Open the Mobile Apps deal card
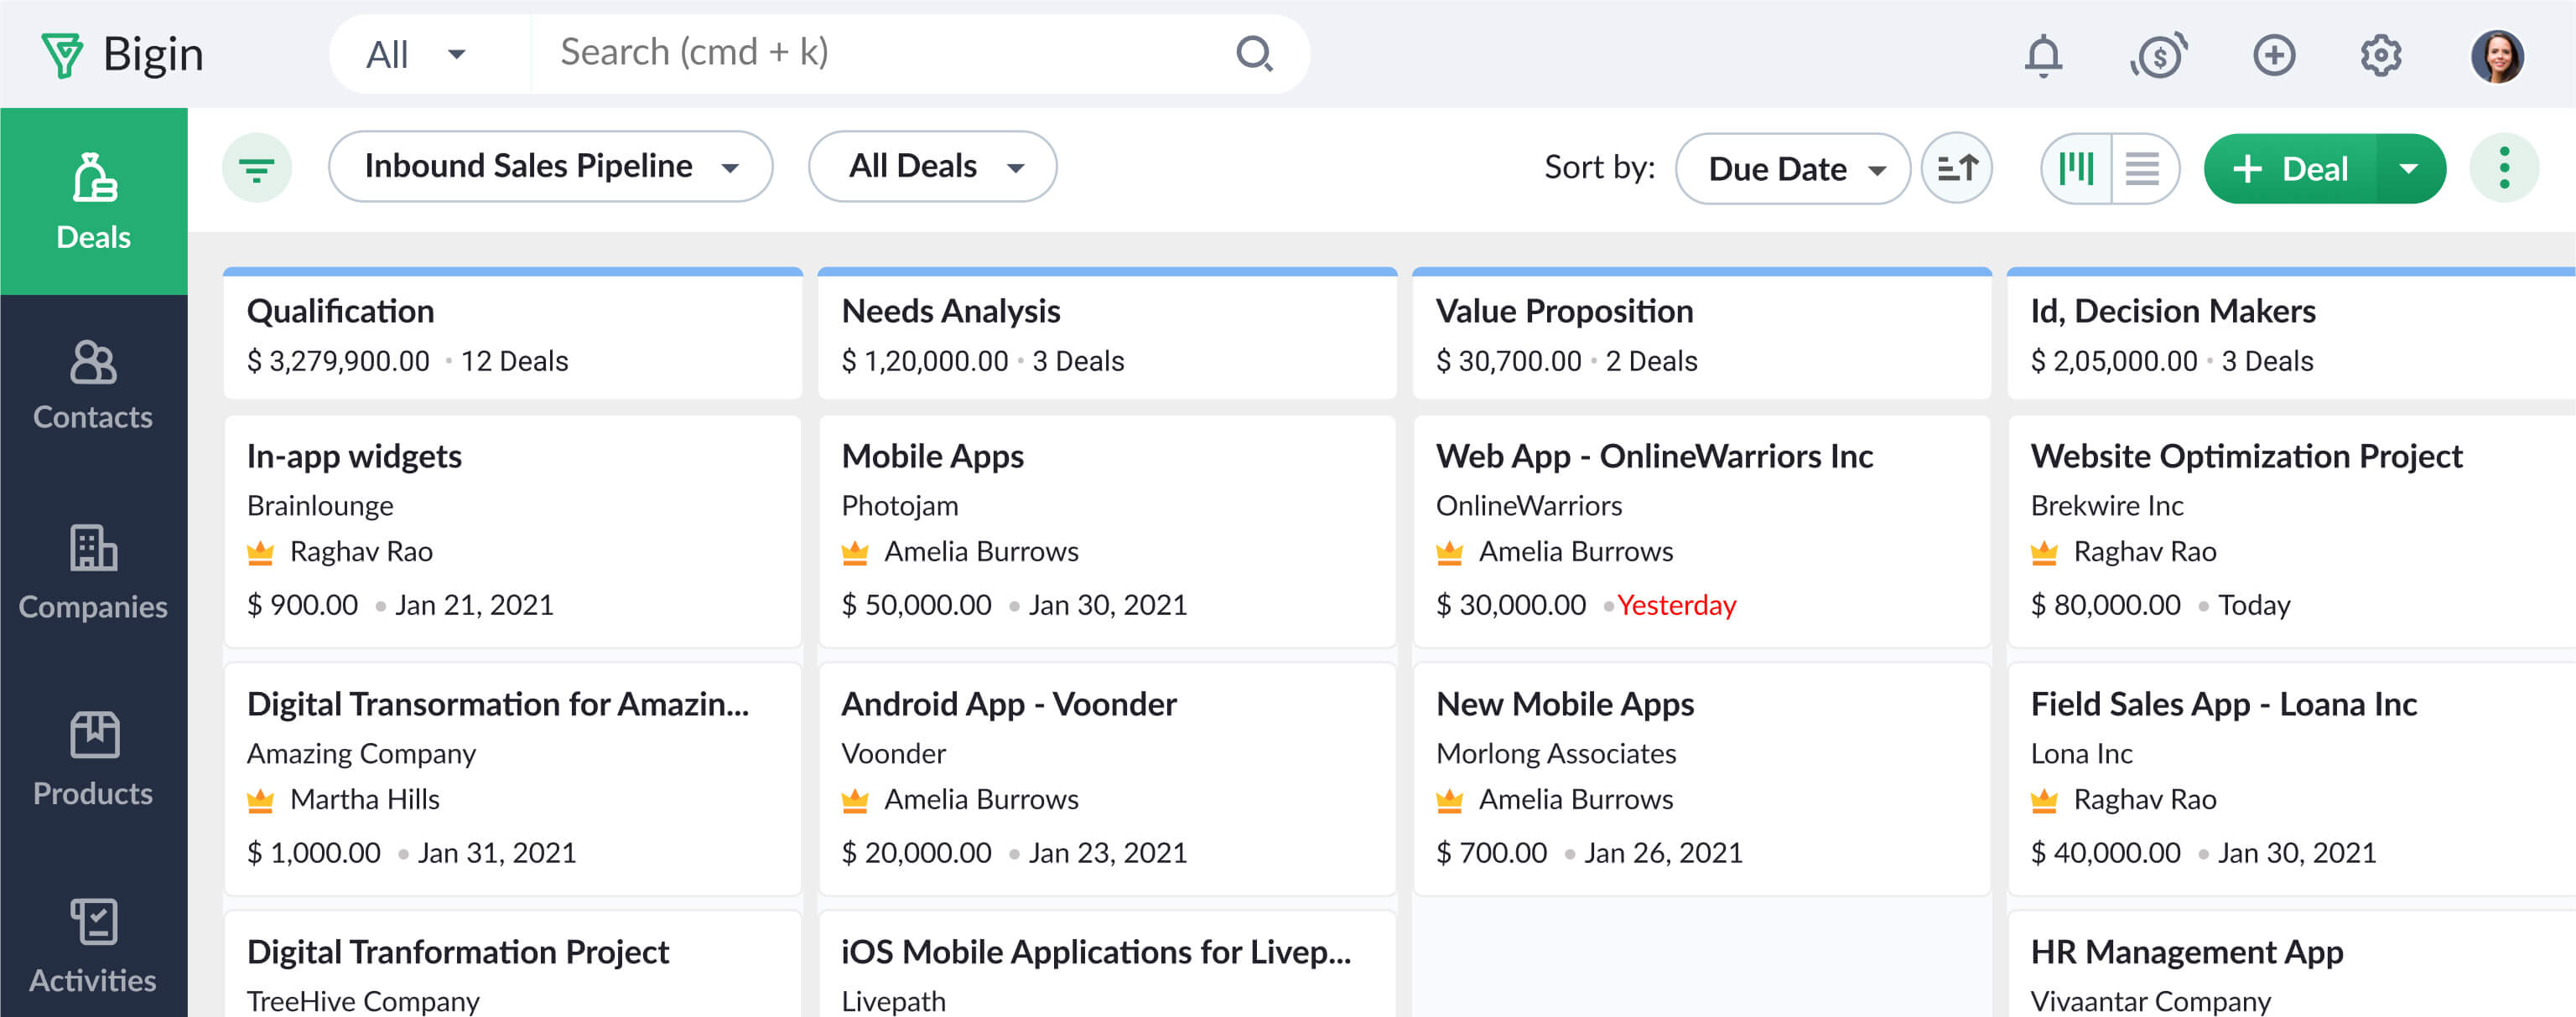The height and width of the screenshot is (1017, 2576). (1106, 530)
